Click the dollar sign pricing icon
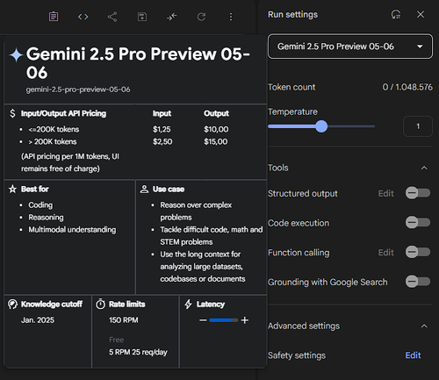 click(12, 113)
